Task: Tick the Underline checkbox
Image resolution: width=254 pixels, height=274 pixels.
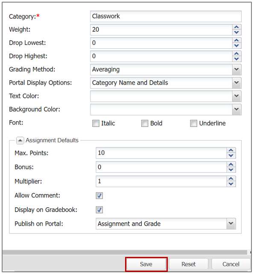Action: pos(194,123)
